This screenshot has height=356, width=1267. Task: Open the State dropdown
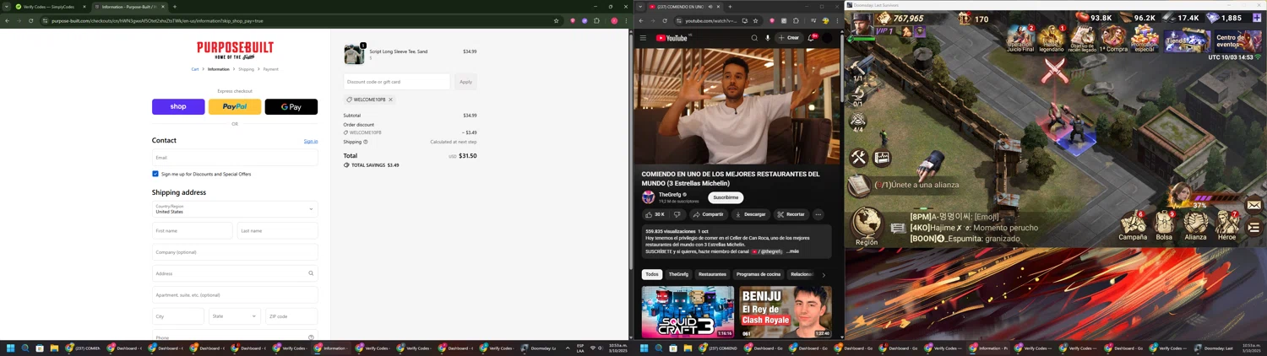tap(234, 316)
